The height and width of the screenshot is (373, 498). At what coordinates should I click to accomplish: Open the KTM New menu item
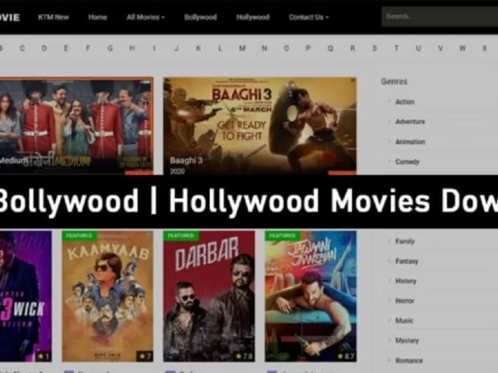[x=53, y=17]
